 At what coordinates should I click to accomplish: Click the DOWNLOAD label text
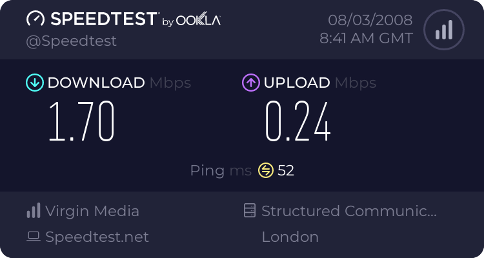96,83
